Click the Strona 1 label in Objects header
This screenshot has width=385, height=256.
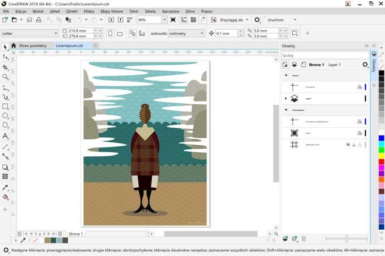click(x=316, y=65)
